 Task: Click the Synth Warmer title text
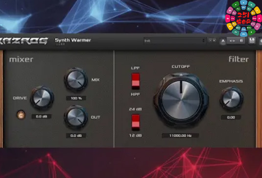tap(73, 40)
